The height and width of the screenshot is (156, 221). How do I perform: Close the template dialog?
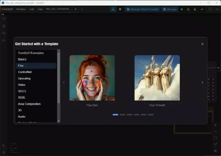tap(202, 44)
